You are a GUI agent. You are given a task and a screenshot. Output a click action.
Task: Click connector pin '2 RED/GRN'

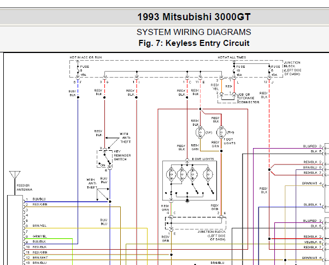37,204
